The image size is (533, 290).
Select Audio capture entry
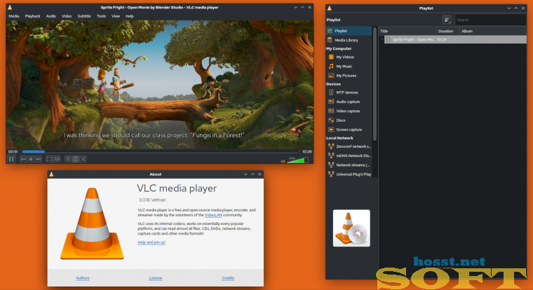(349, 102)
